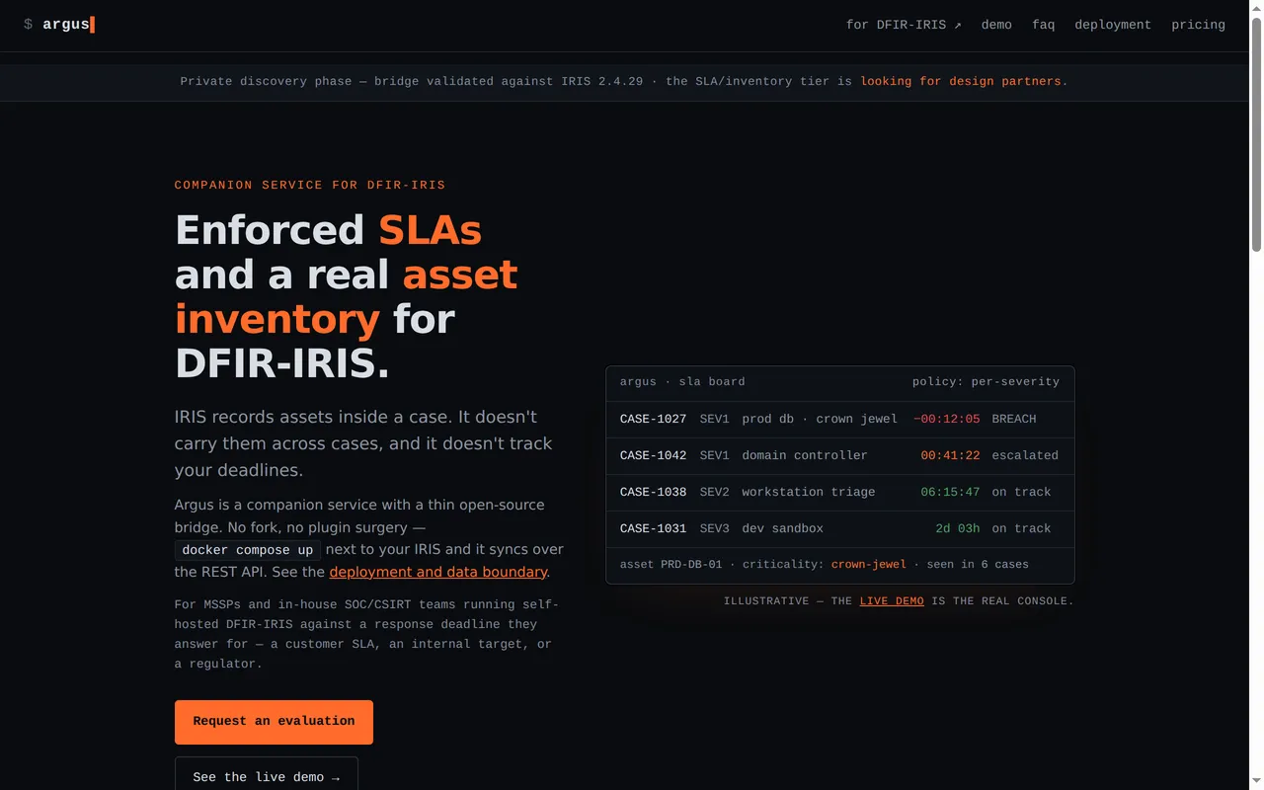
Task: Click the SEV3 severity tag
Action: point(714,528)
